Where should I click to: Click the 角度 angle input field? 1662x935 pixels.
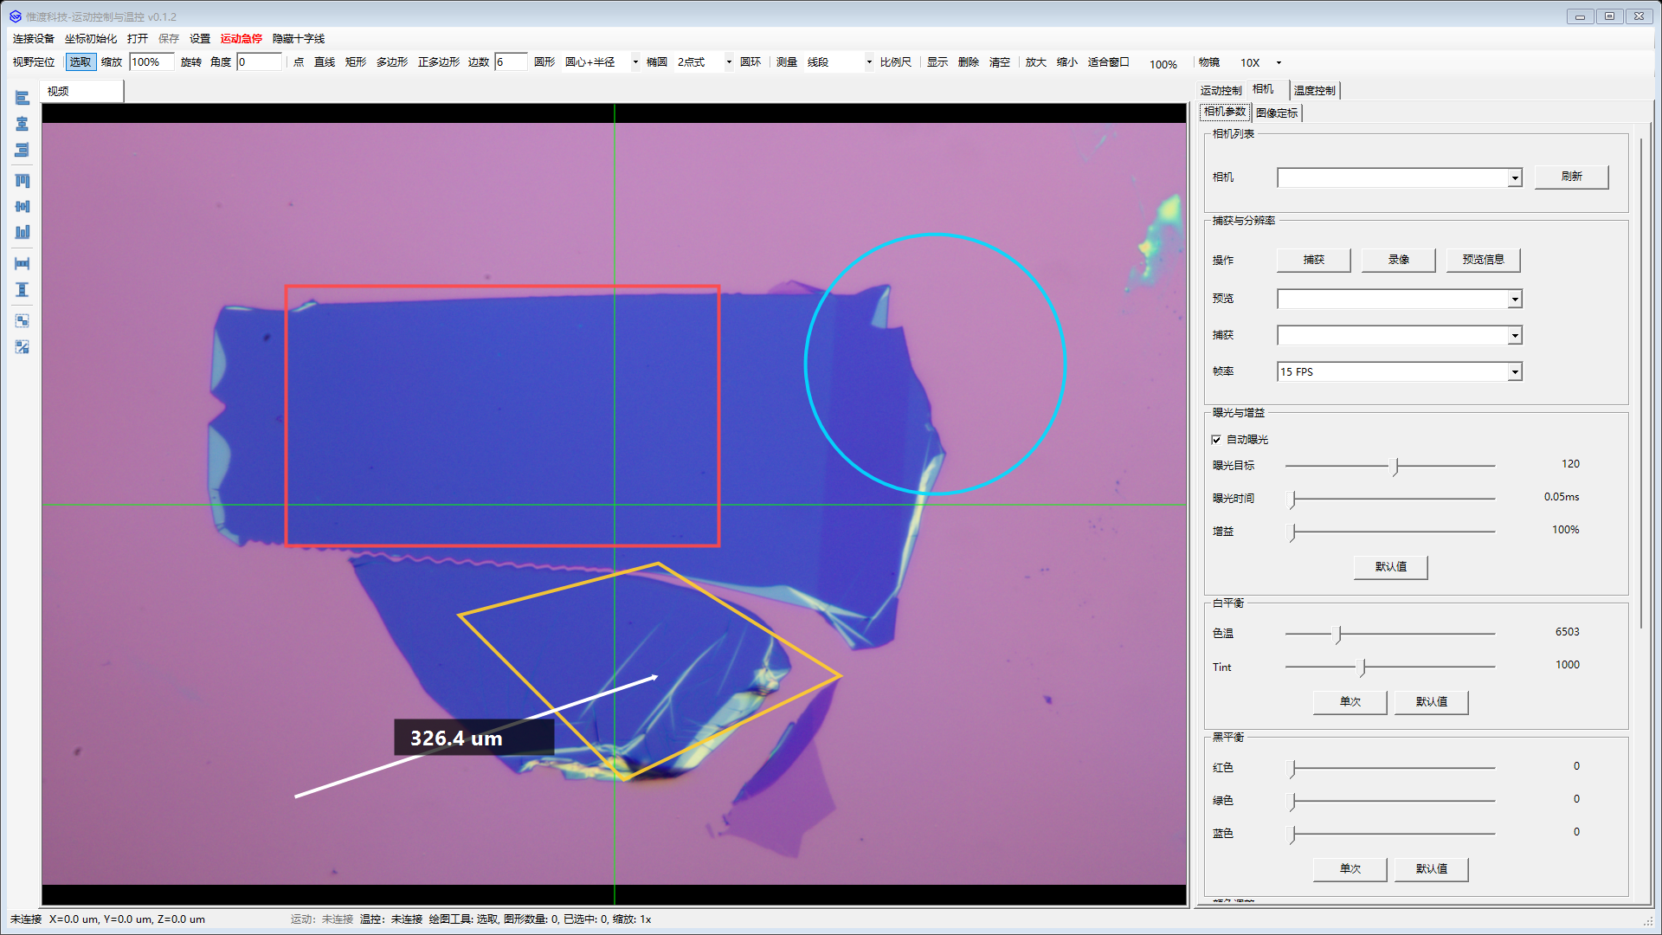point(260,62)
